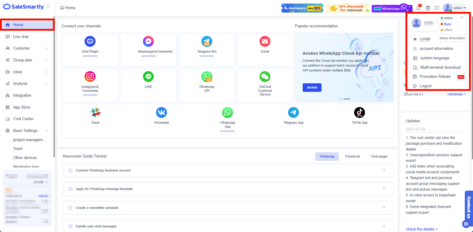This screenshot has width=473, height=232.
Task: Open the check the details link
Action: [422, 229]
